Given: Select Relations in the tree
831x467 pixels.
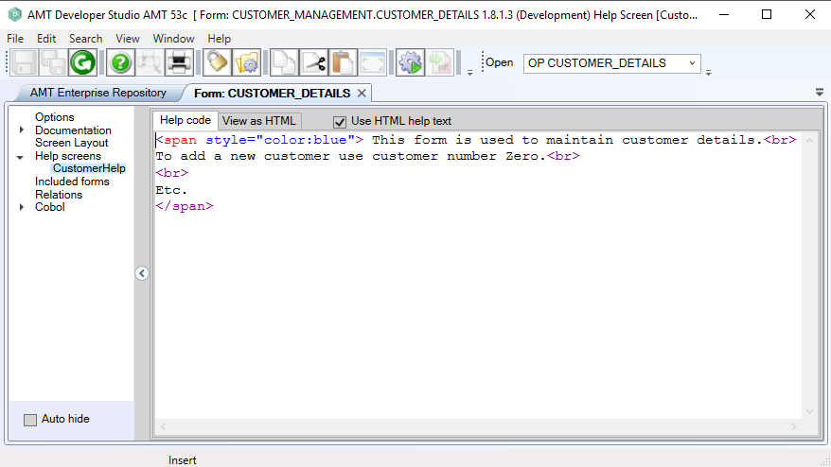Looking at the screenshot, I should tap(59, 195).
